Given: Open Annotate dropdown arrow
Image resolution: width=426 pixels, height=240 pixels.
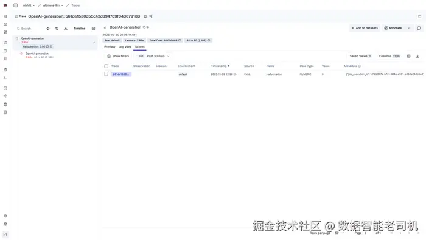Looking at the screenshot, I should (408, 28).
